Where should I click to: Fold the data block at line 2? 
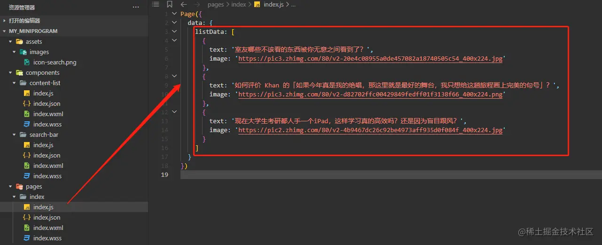tap(174, 23)
